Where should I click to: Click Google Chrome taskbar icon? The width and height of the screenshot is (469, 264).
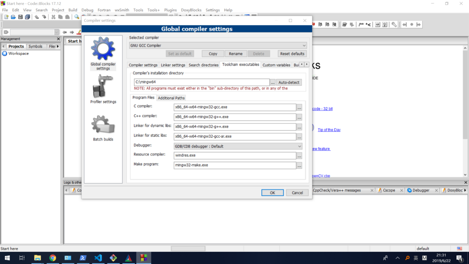[53, 258]
